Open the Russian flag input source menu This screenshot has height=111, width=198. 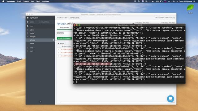pos(165,1)
